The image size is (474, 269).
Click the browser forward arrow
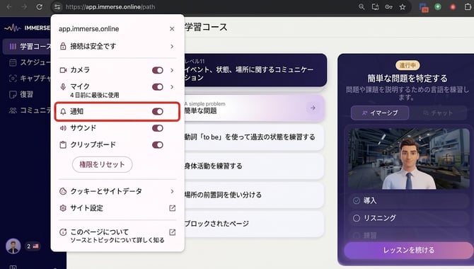(x=24, y=6)
